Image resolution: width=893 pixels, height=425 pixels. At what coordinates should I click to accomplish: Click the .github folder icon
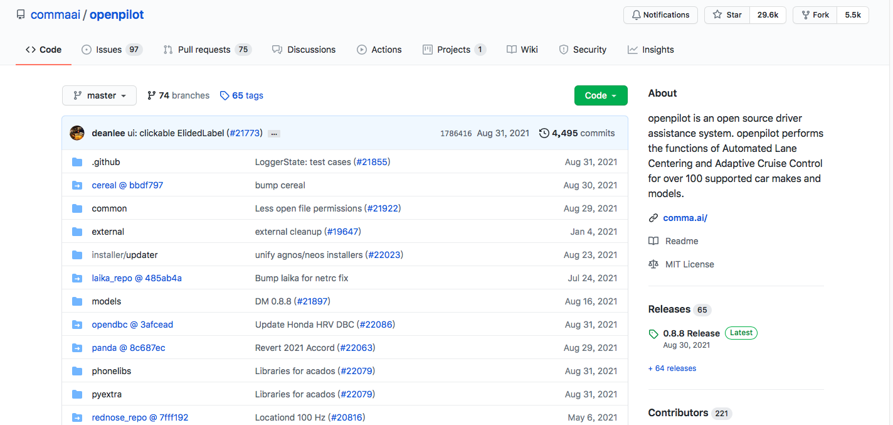pyautogui.click(x=77, y=162)
